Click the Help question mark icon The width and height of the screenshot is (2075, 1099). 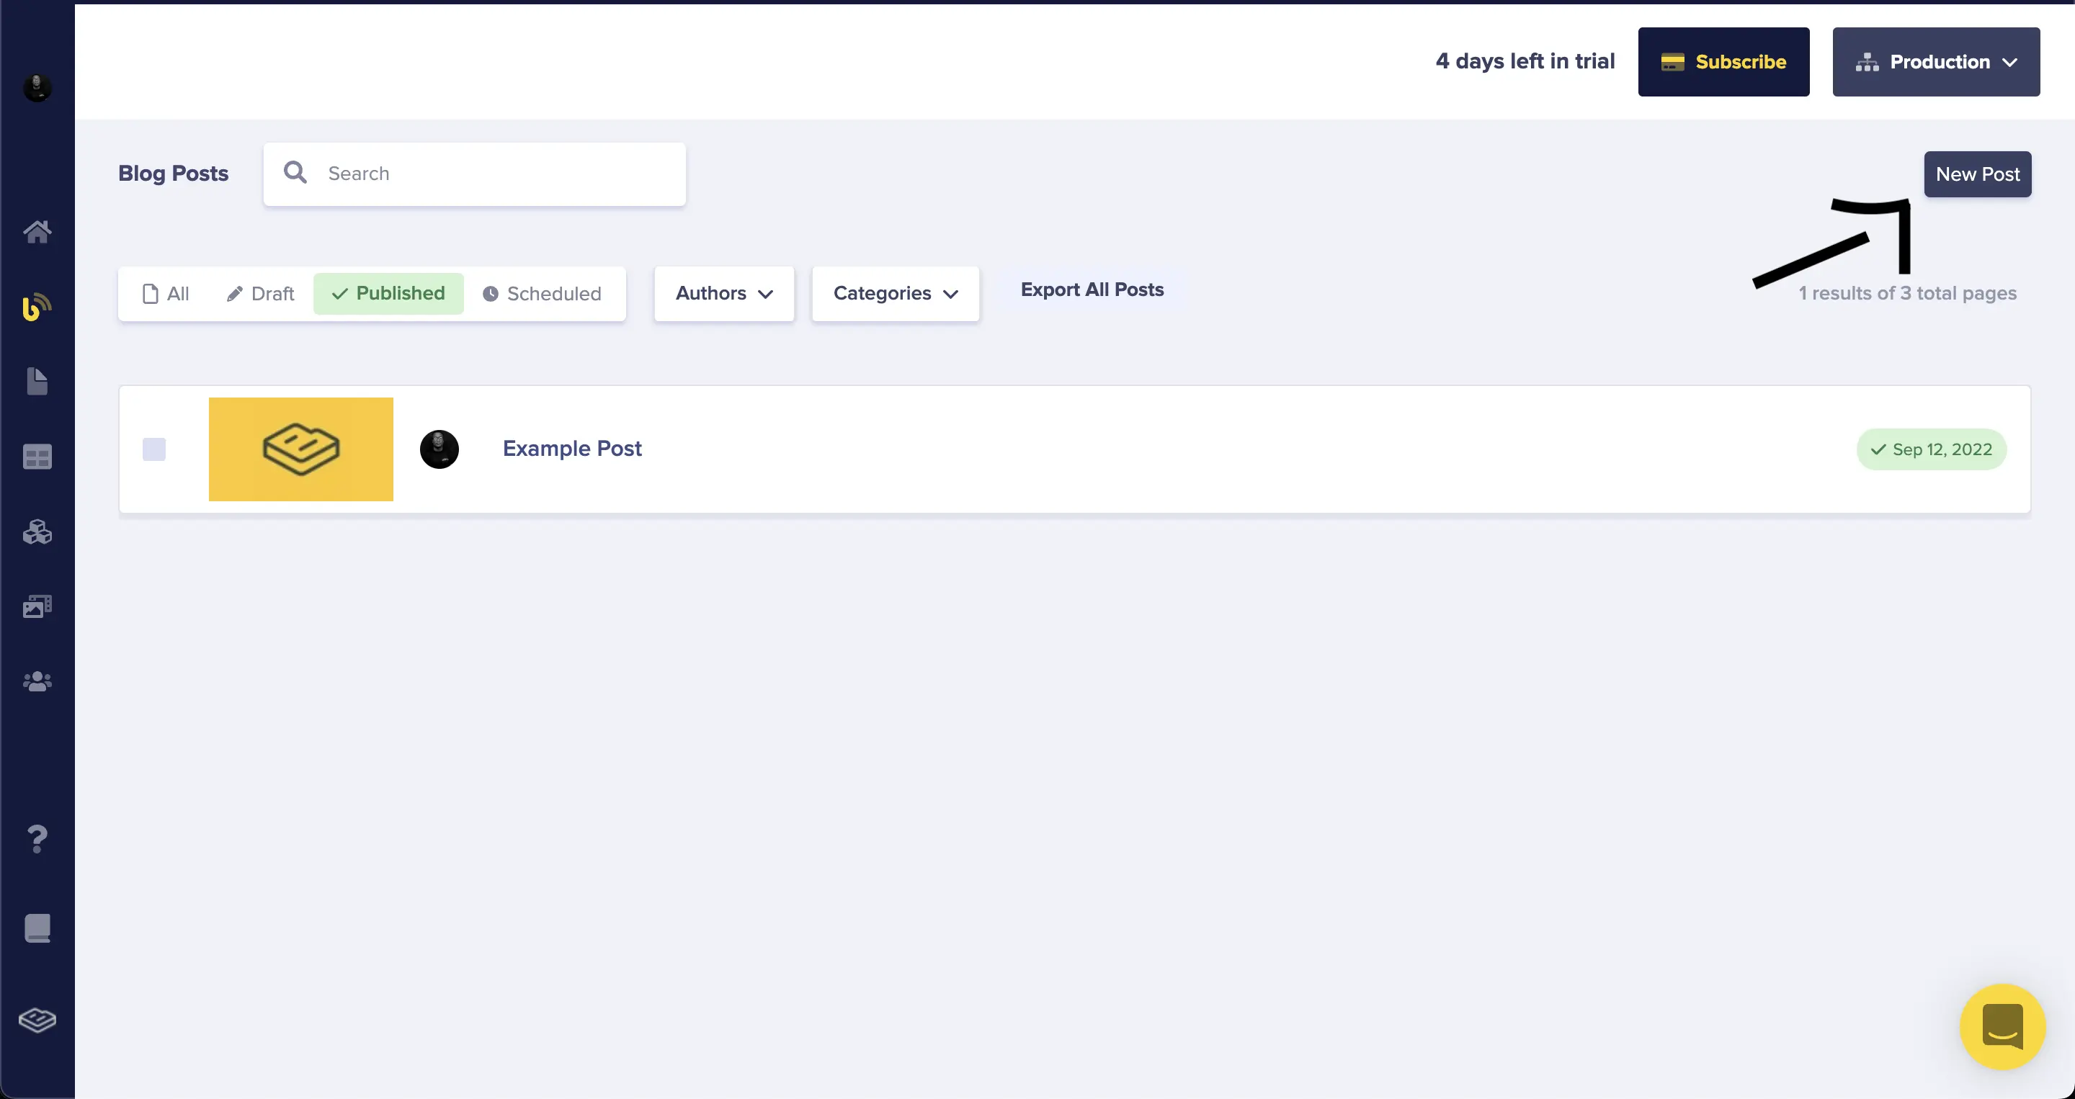[x=37, y=839]
